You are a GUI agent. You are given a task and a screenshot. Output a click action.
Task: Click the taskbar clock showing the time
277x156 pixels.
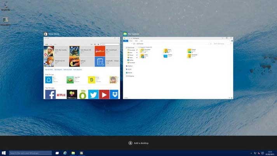[269, 153]
